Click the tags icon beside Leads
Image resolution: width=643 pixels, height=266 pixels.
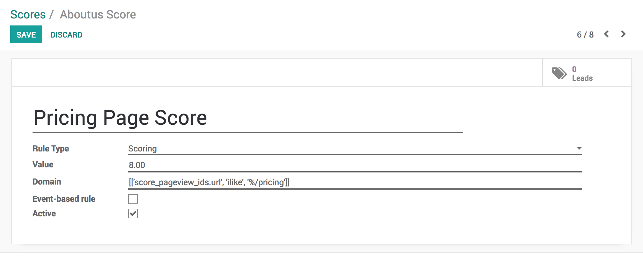pos(559,73)
